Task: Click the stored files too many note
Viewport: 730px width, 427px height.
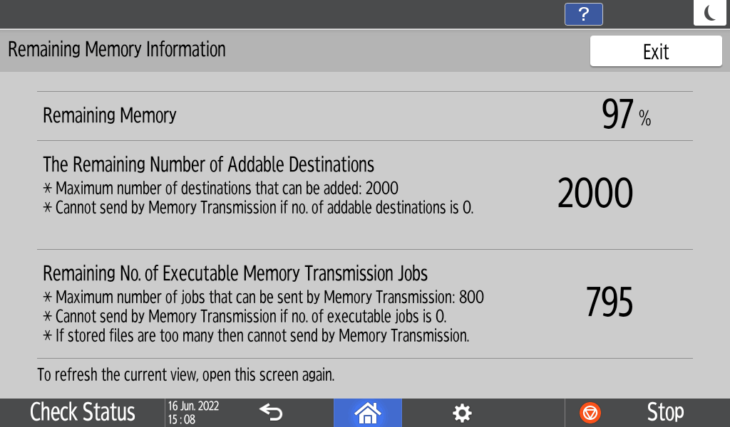Action: click(x=262, y=336)
